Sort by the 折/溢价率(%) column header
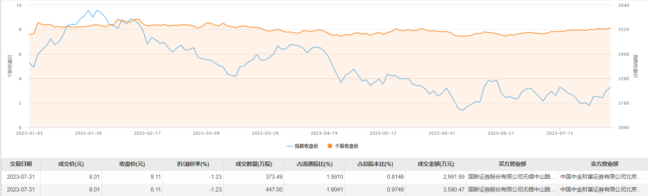 pos(193,164)
